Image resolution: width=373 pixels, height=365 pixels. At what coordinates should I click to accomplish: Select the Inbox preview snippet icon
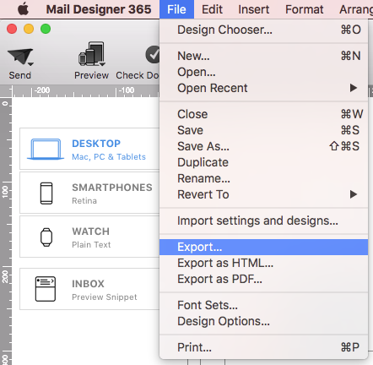point(46,289)
